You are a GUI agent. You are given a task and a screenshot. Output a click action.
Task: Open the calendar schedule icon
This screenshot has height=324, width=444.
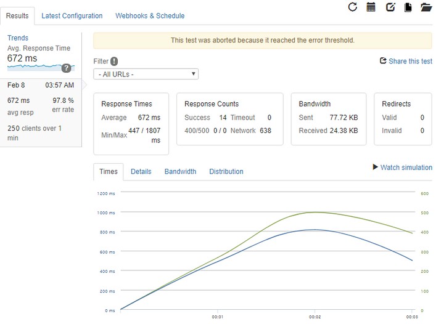pos(371,7)
